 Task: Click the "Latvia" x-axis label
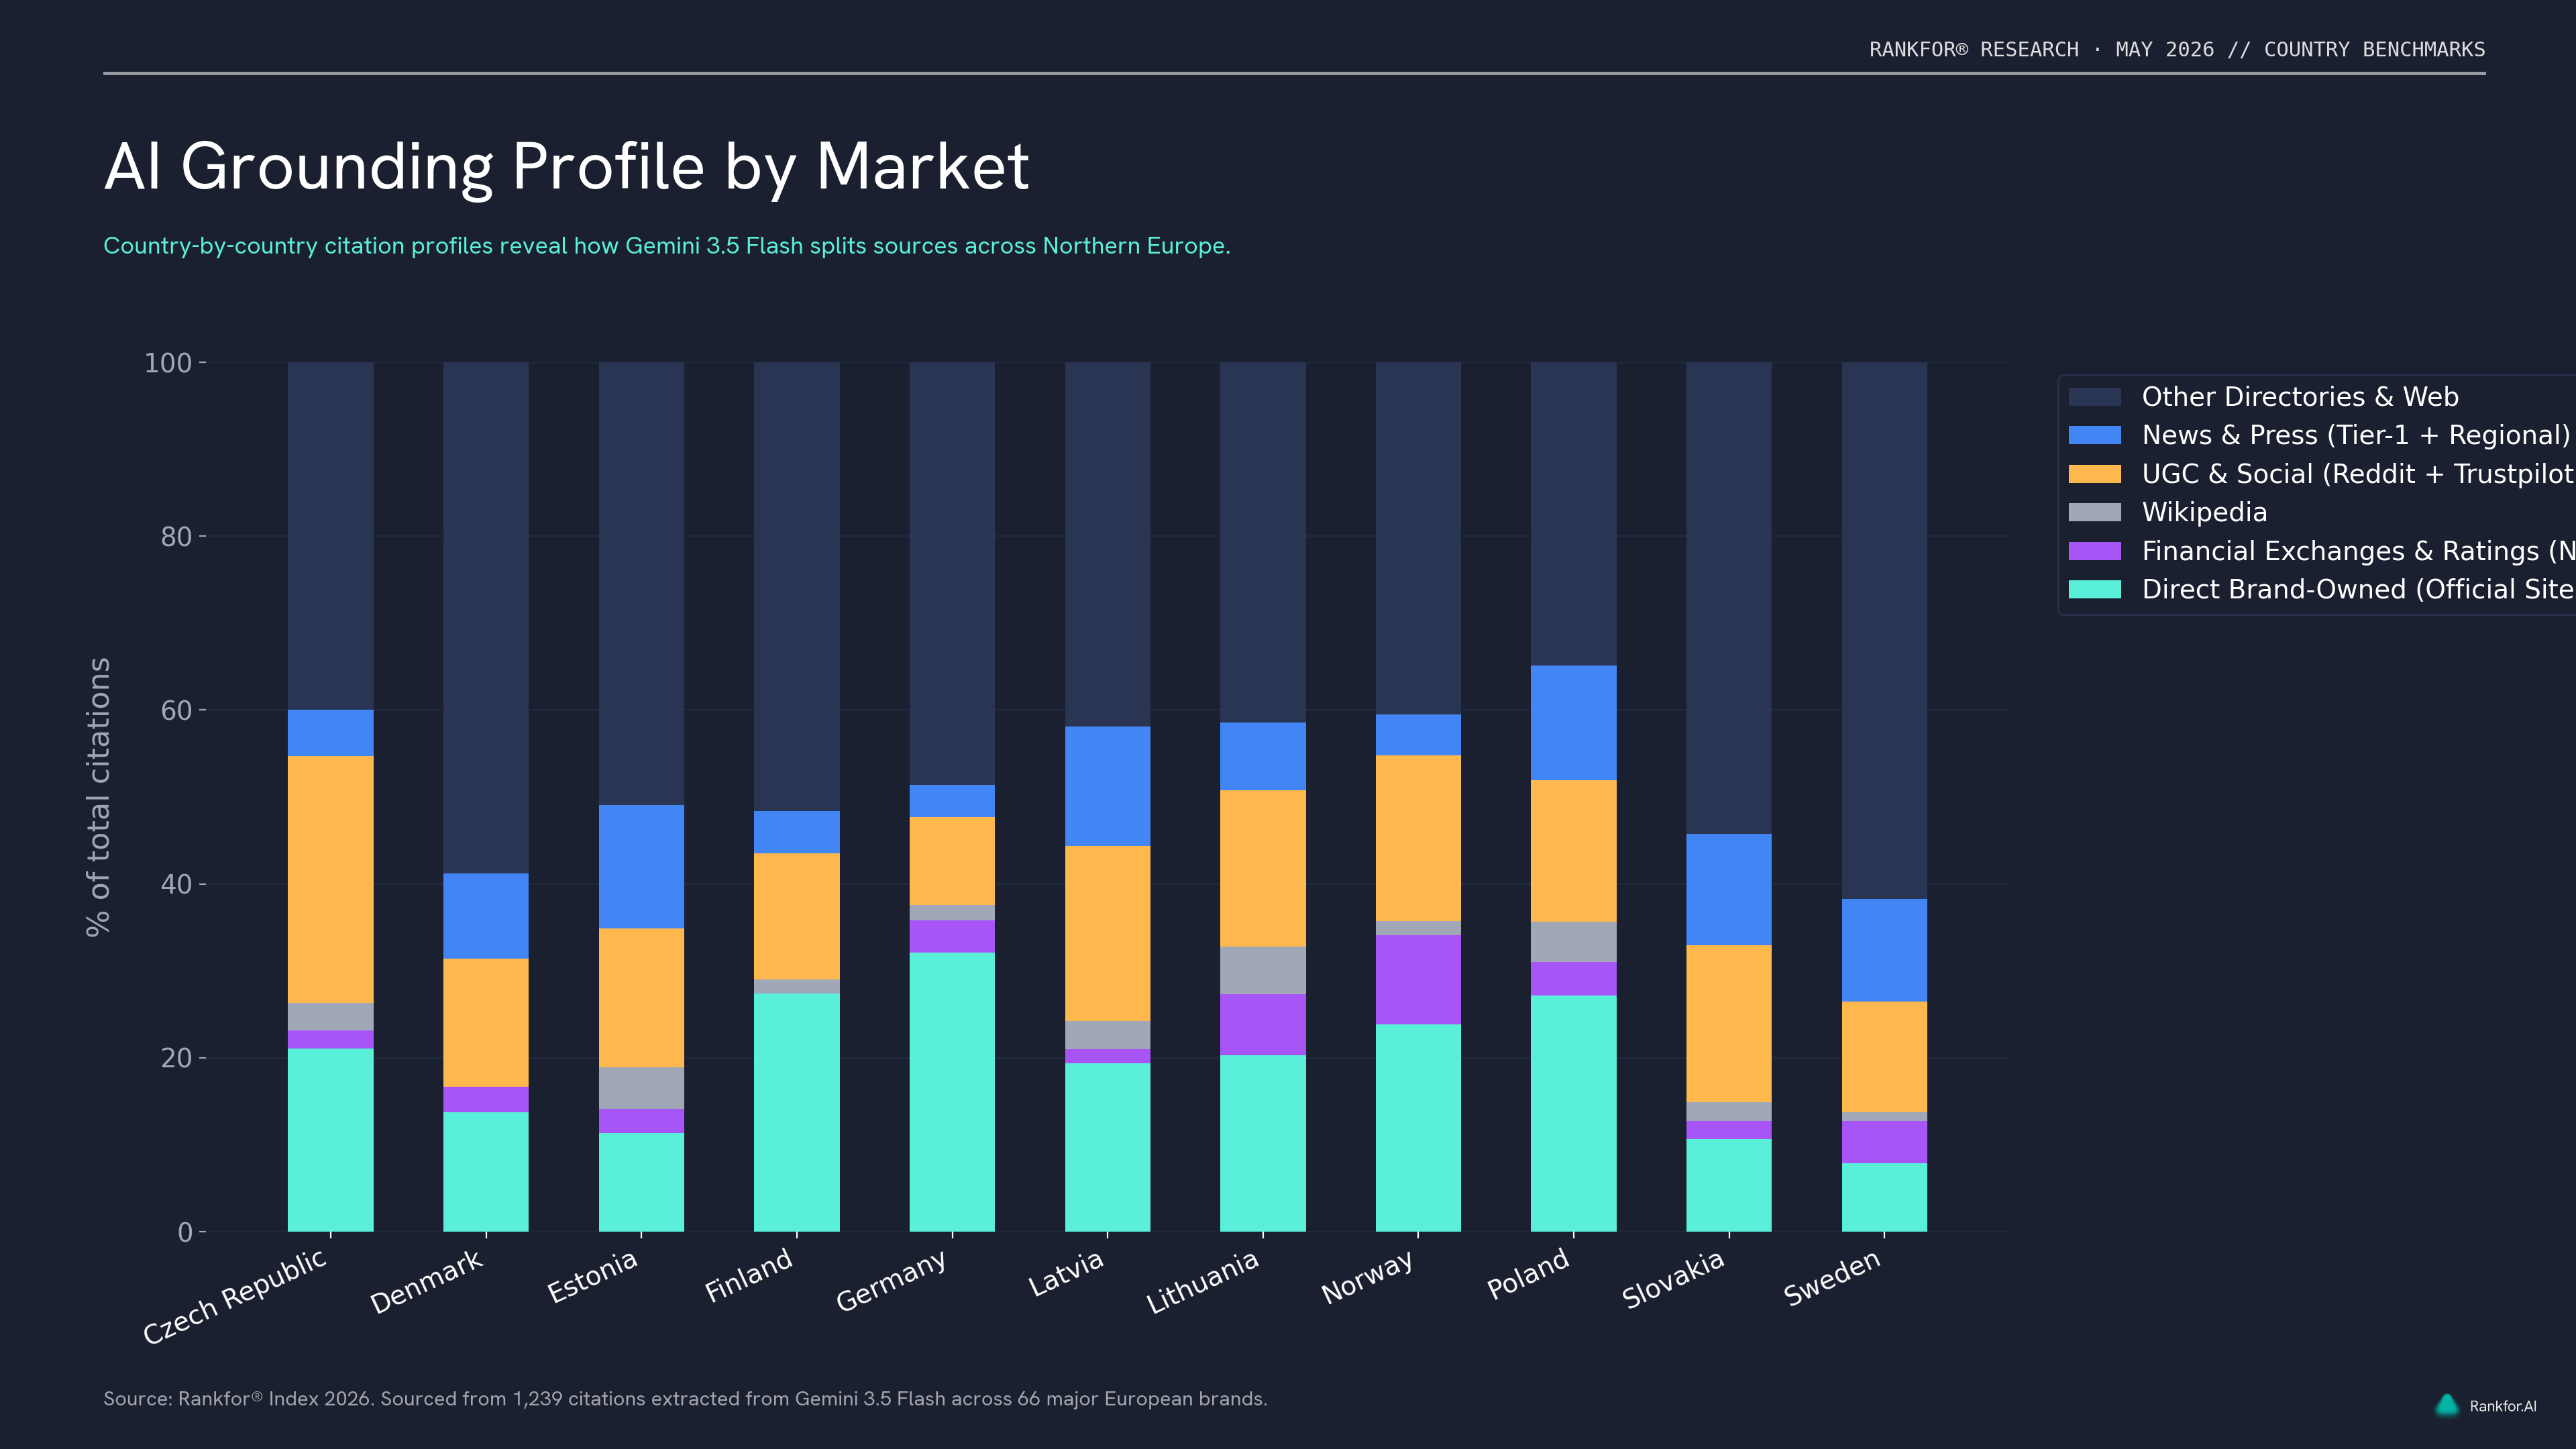pyautogui.click(x=1066, y=1273)
